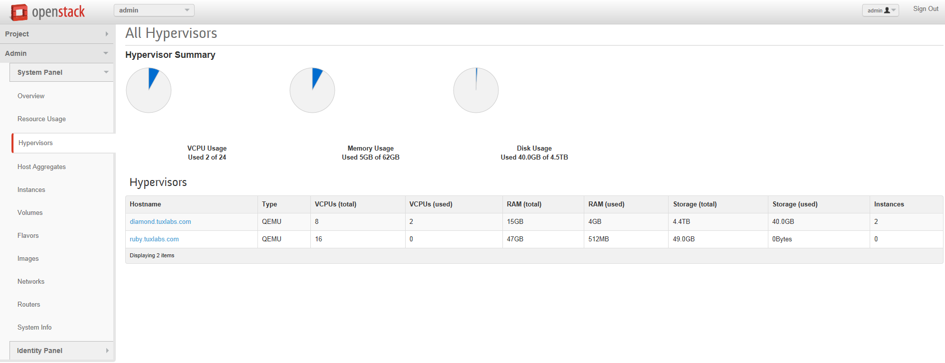Click the All Hypervisors page heading
This screenshot has height=363, width=945.
click(171, 33)
